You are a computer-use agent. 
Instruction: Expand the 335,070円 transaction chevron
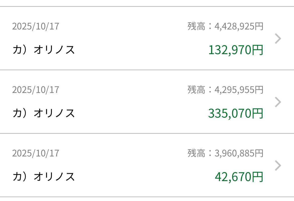pos(278,102)
